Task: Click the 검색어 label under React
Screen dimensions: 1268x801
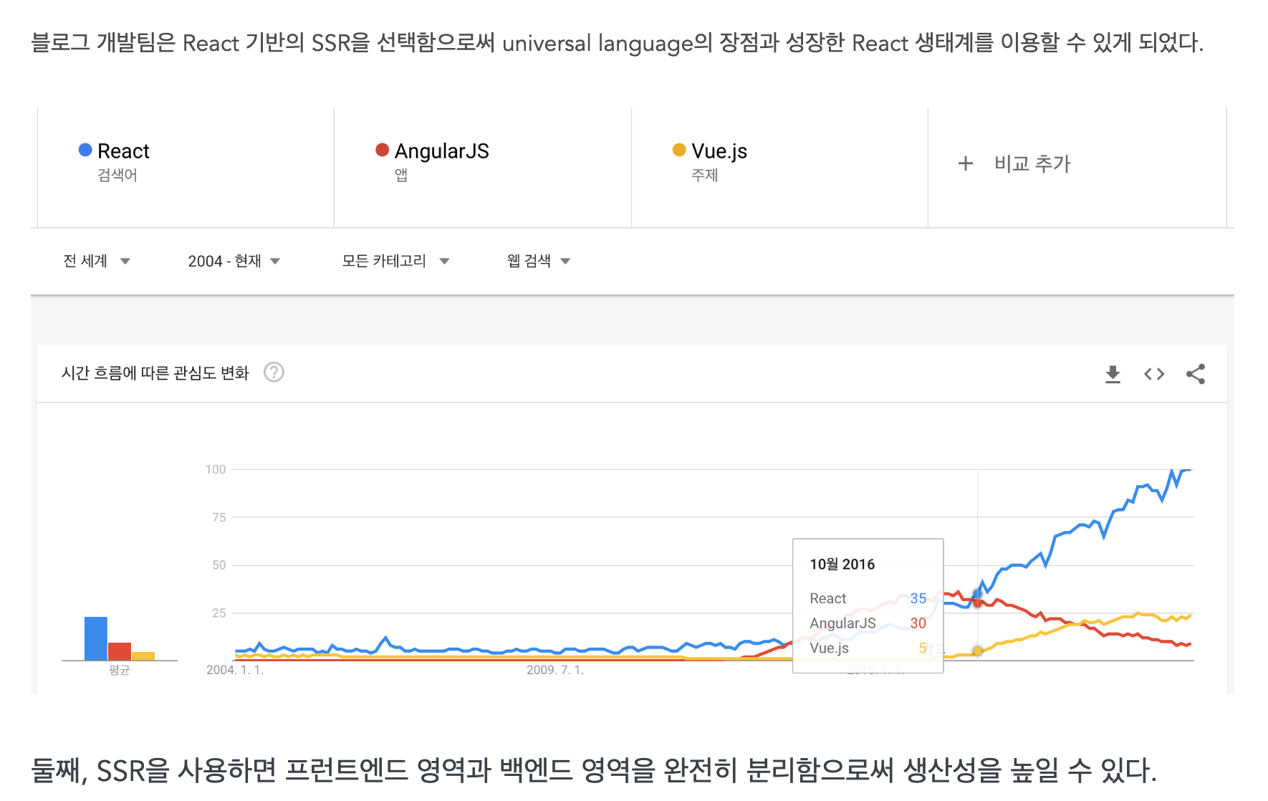Action: [x=117, y=175]
